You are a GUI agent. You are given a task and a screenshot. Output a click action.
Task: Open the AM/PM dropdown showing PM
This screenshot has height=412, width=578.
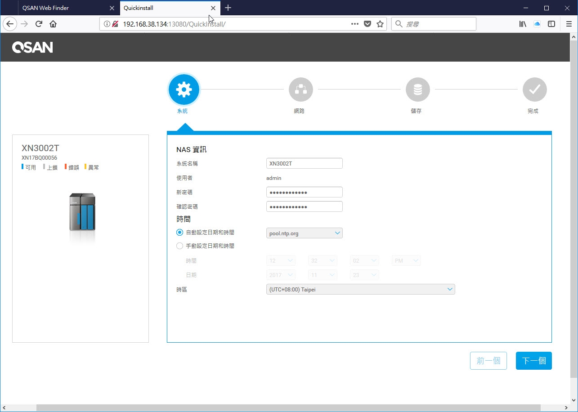[x=406, y=261]
